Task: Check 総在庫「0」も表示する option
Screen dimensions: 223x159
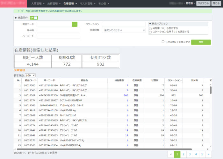Action: [x=150, y=29]
